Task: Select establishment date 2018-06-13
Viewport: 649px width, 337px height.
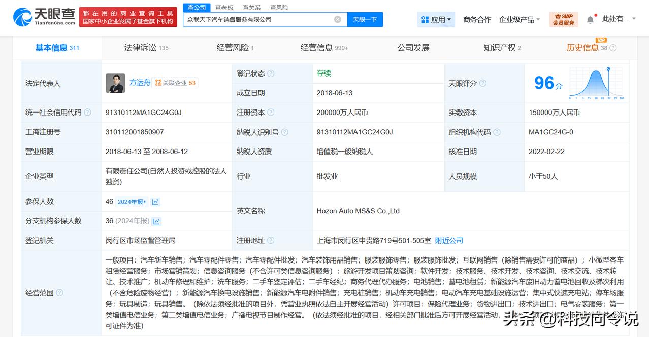Action: coord(335,93)
